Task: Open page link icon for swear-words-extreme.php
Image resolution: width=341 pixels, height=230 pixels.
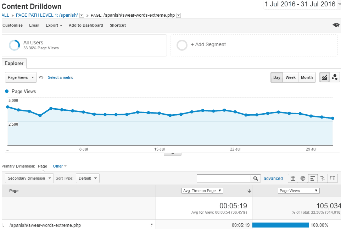Action: [151, 225]
